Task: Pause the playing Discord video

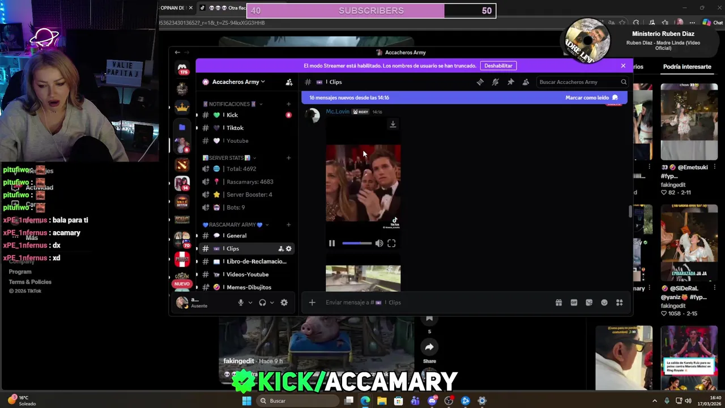Action: (332, 244)
